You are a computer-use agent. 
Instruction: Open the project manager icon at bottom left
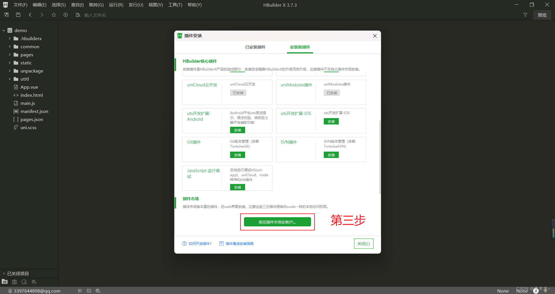coord(5,282)
